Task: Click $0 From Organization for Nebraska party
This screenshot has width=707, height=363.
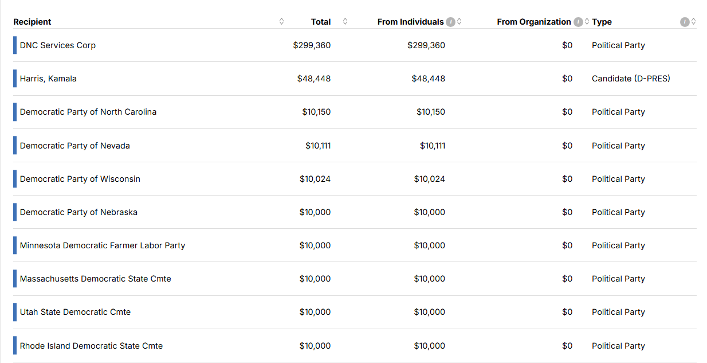Action: tap(567, 212)
